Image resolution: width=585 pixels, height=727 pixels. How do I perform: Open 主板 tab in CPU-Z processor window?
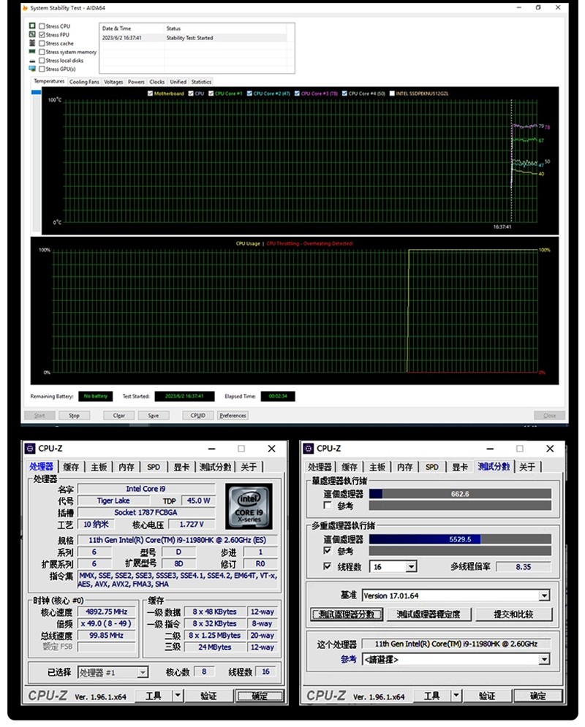pos(98,467)
